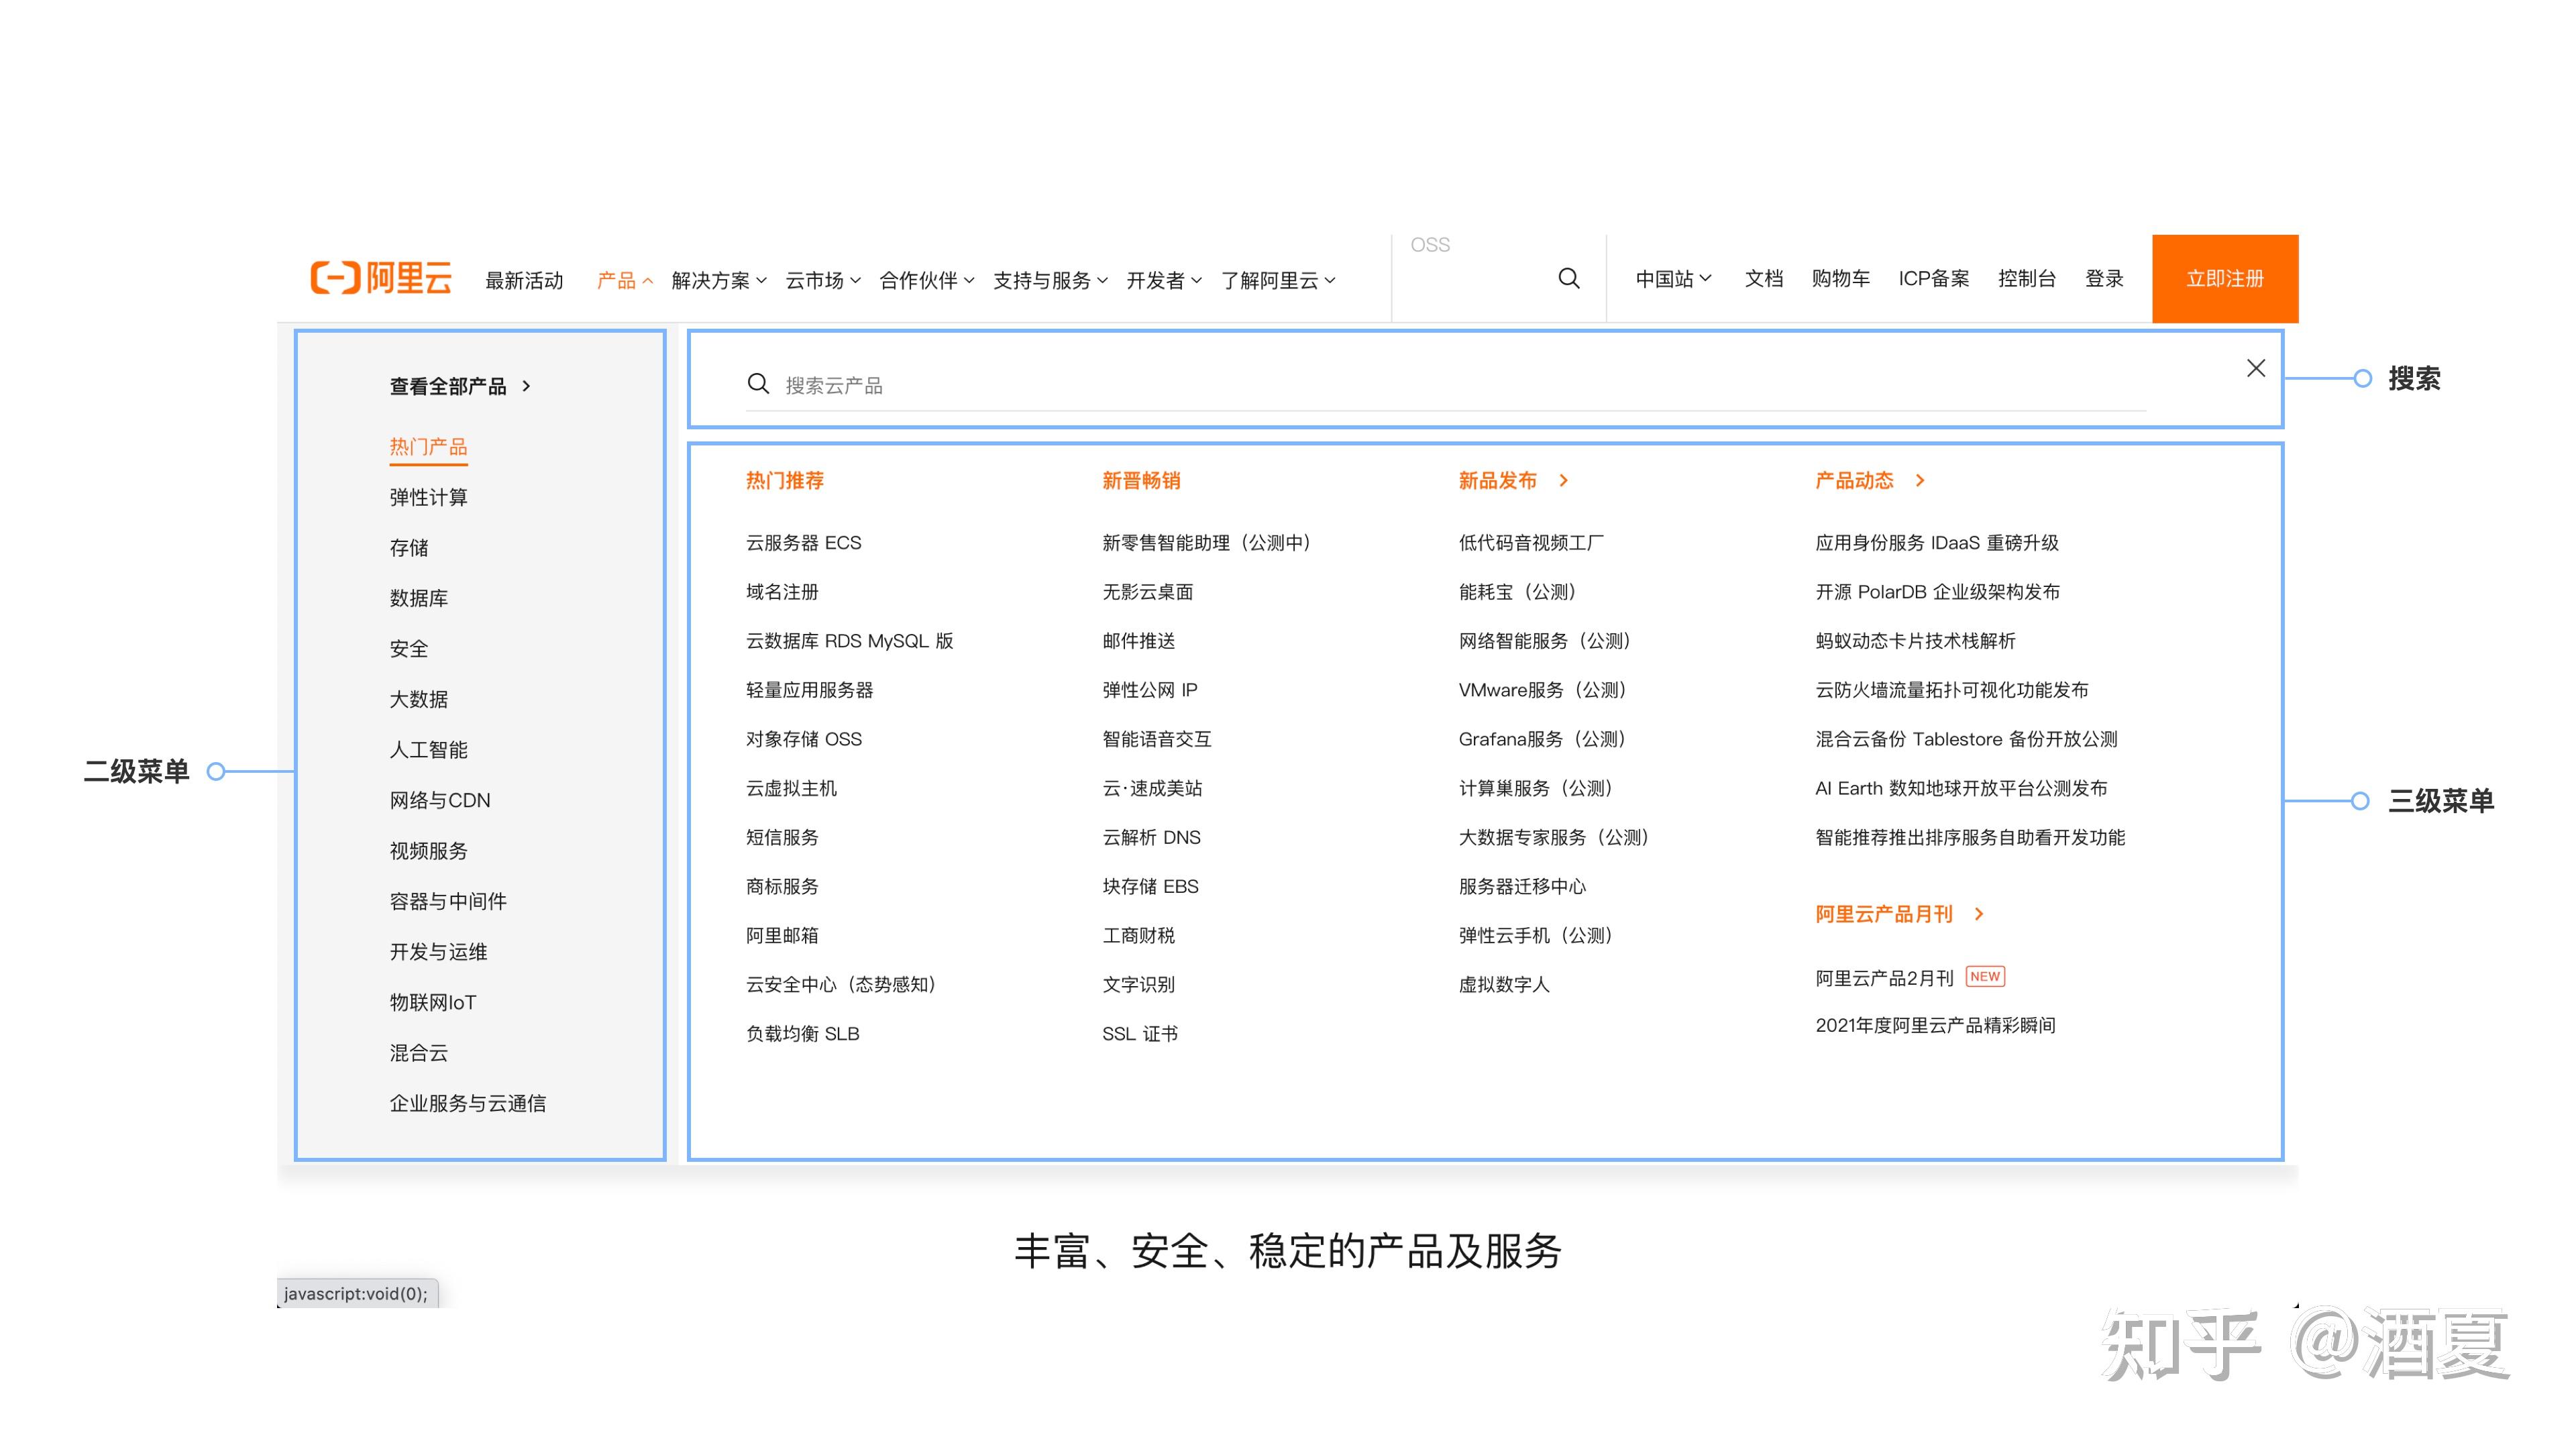Screen dimensions: 2576x1449
Task: Open 弹性公网 IP
Action: click(x=1149, y=690)
